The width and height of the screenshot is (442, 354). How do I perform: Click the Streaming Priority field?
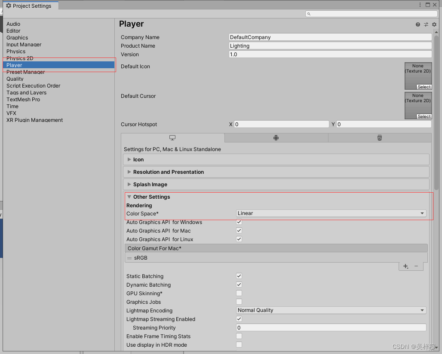pos(331,327)
